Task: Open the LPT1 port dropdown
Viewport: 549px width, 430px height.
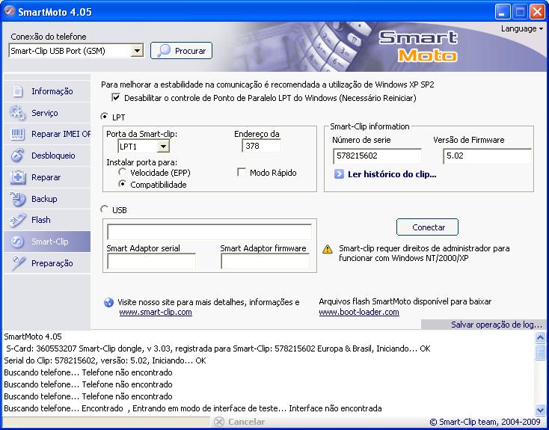Action: tap(163, 147)
